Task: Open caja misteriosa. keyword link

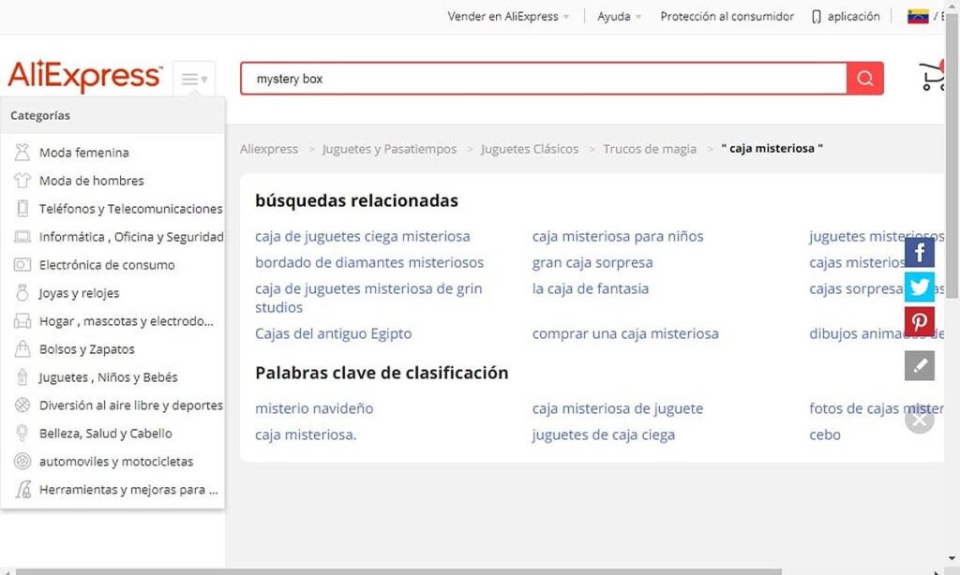Action: (x=306, y=435)
